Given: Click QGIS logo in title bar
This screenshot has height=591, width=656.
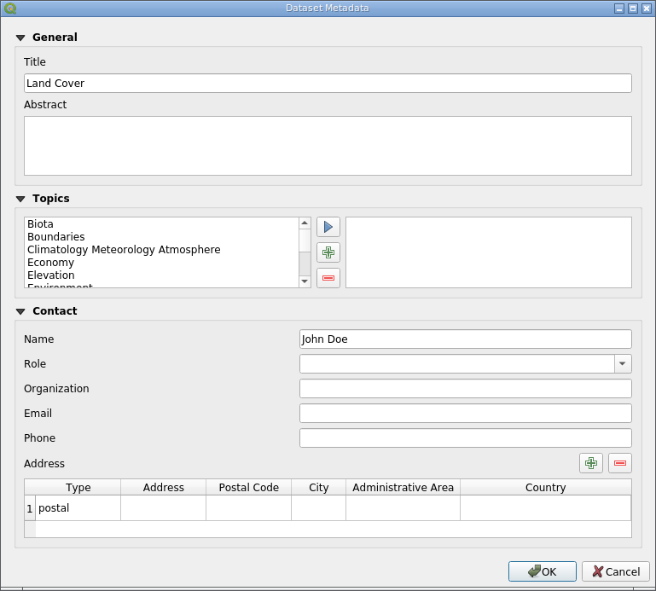Looking at the screenshot, I should point(10,8).
